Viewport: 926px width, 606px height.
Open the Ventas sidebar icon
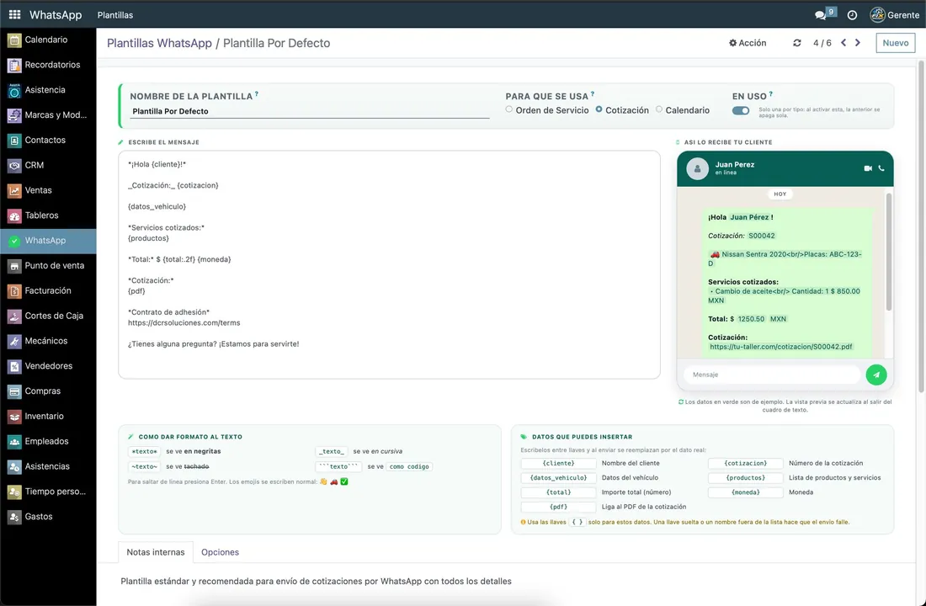(14, 191)
